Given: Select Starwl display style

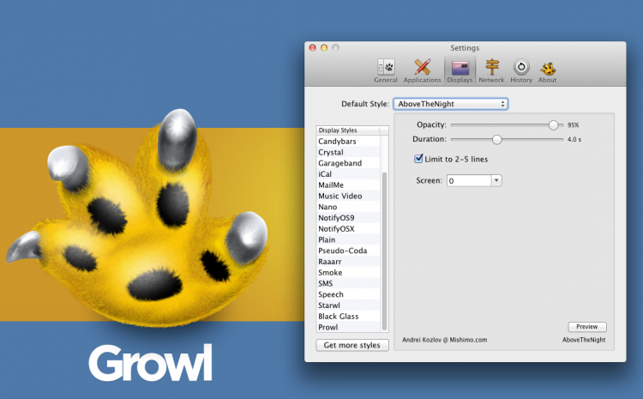Looking at the screenshot, I should tap(348, 305).
